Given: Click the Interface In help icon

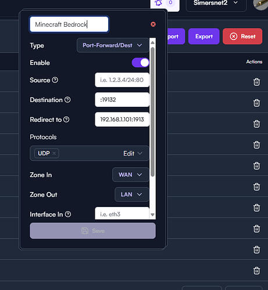Looking at the screenshot, I should coord(68,214).
